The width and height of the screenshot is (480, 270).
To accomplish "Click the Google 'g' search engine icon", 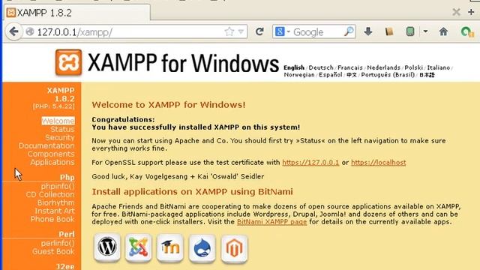I will pos(280,31).
